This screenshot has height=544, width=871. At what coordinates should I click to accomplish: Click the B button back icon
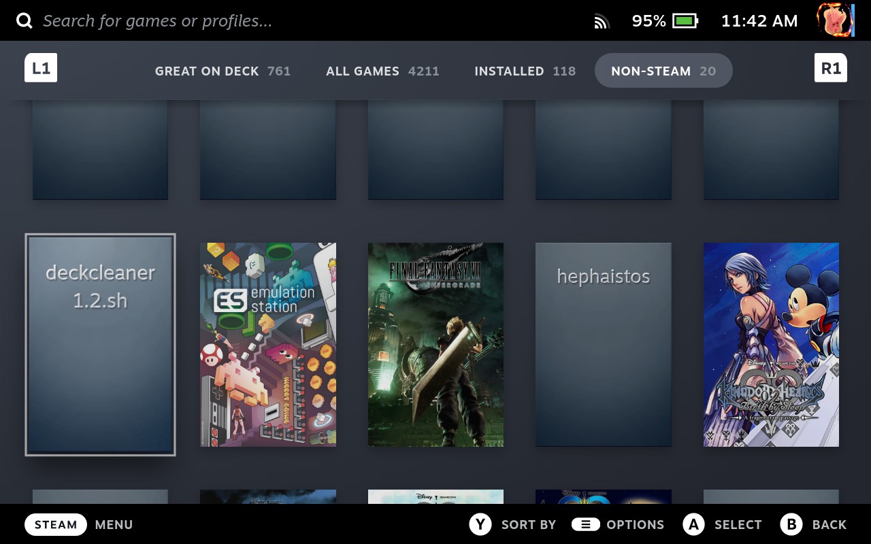click(x=791, y=524)
